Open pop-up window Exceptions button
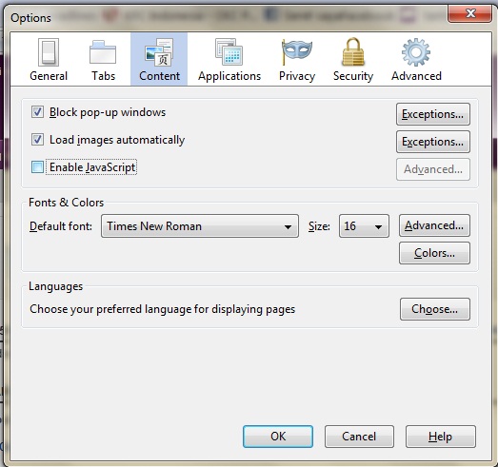 (433, 114)
